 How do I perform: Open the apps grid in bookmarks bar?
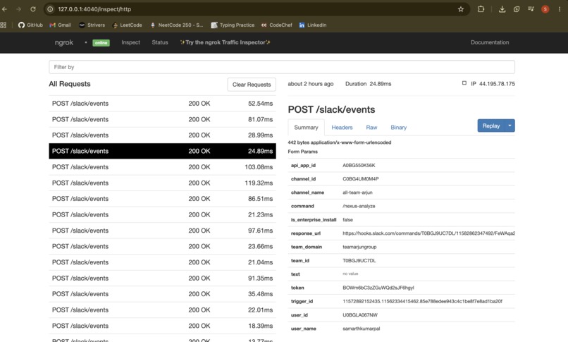click(4, 25)
